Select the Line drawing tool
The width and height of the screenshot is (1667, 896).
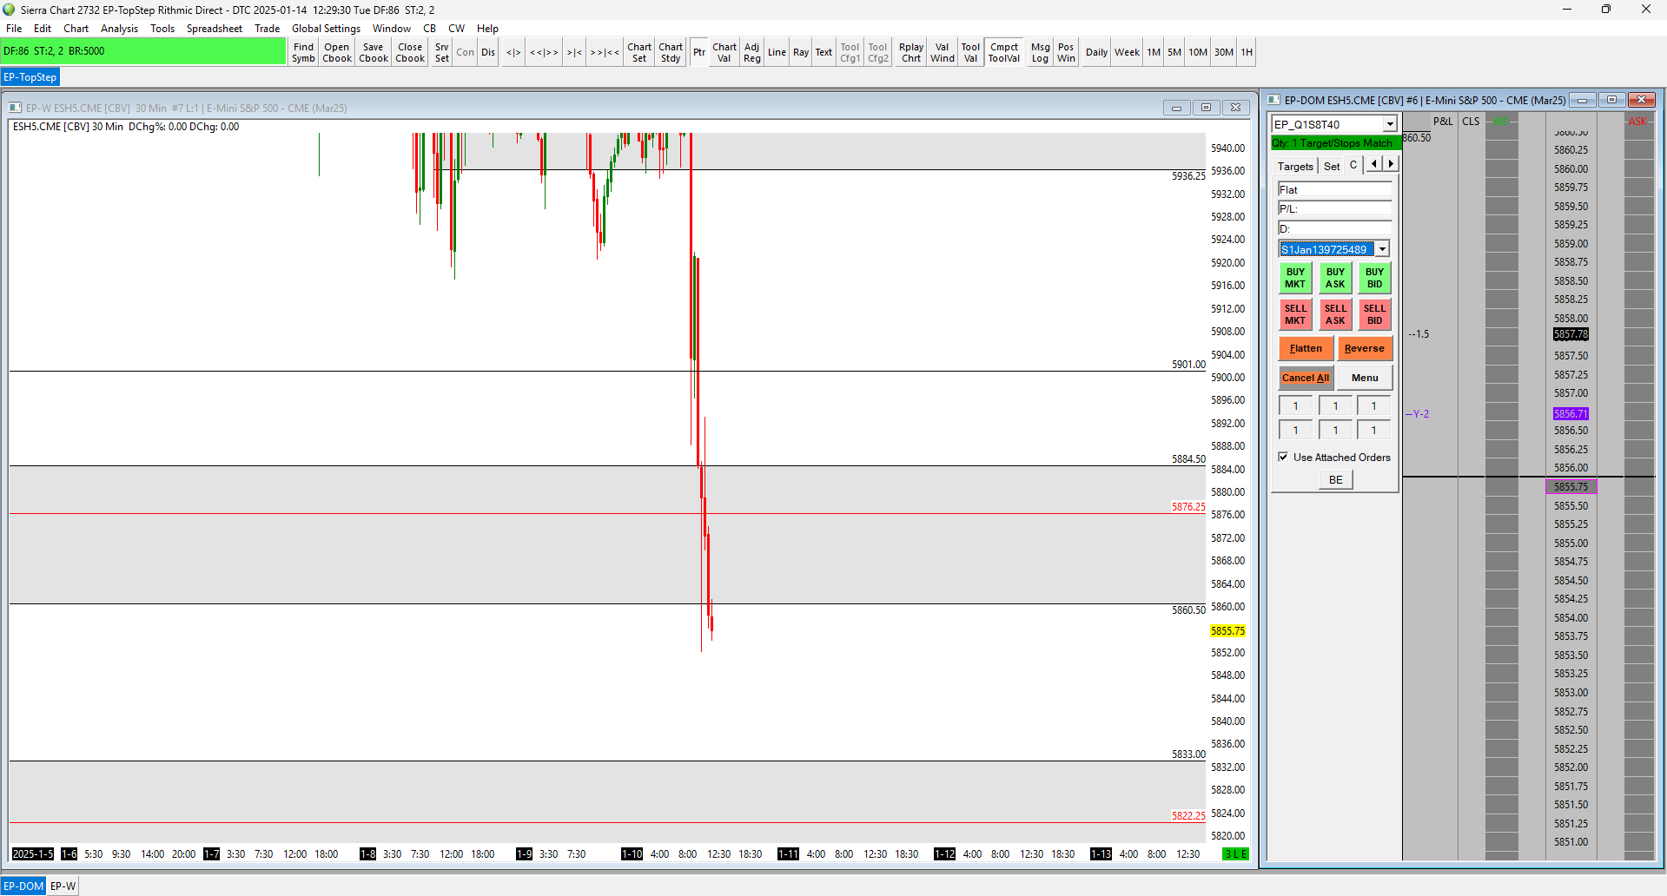(x=777, y=52)
